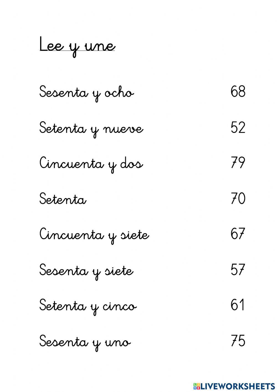Select the number 52
The image size is (277, 392).
[x=238, y=128]
